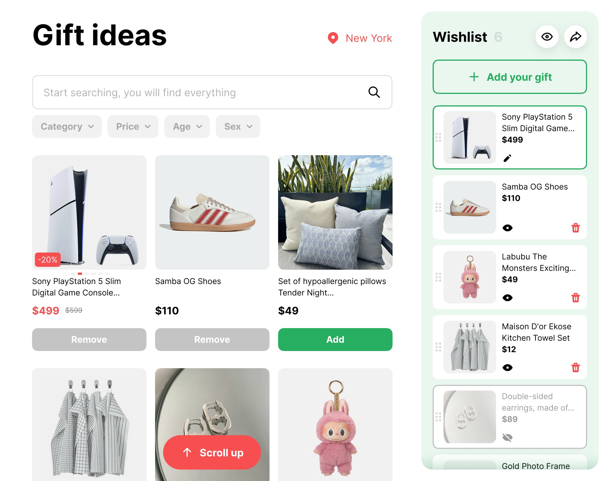Open the Price filter dropdown

[133, 127]
